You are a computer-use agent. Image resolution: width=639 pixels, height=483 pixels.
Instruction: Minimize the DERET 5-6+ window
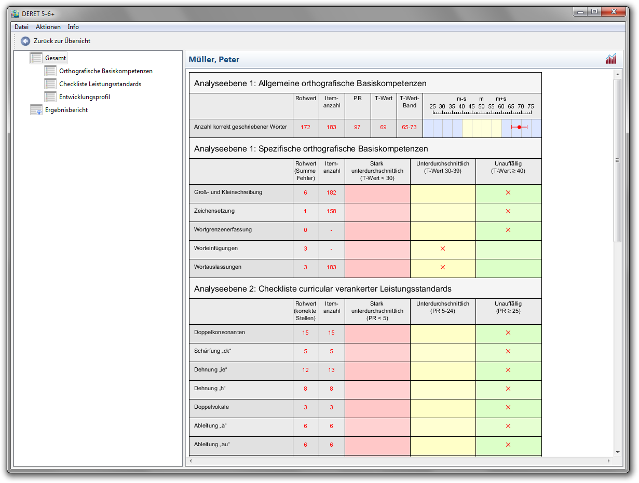point(580,11)
